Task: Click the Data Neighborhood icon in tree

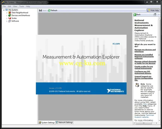Action: [9, 13]
